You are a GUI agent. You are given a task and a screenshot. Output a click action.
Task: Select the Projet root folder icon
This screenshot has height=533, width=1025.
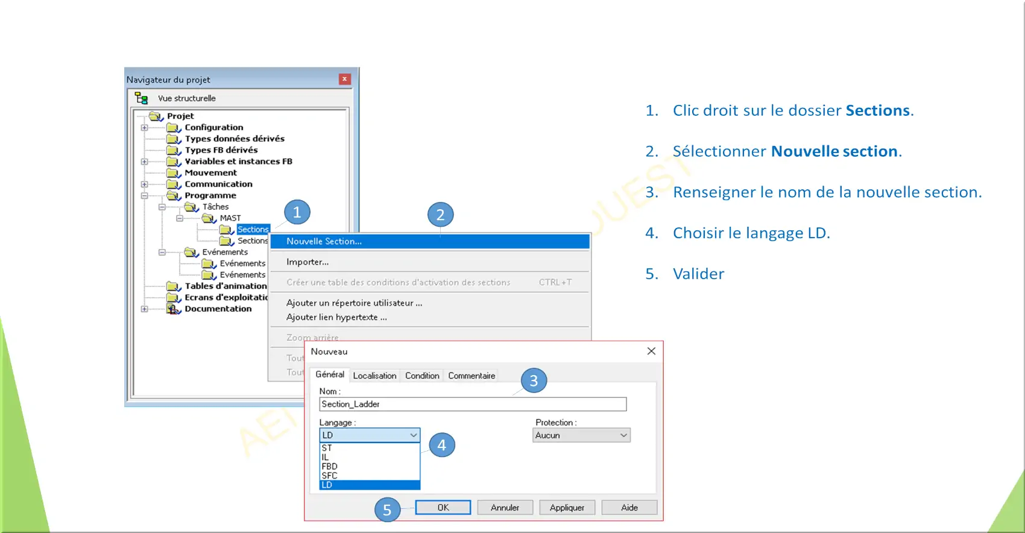pyautogui.click(x=156, y=116)
